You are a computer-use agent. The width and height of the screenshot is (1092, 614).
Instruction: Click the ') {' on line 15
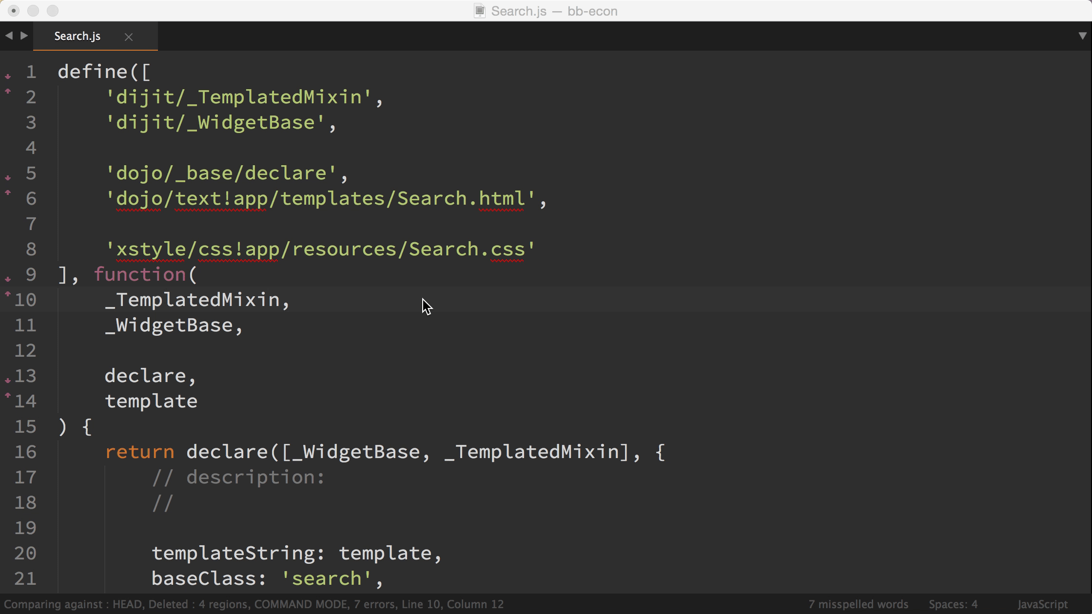pos(75,426)
